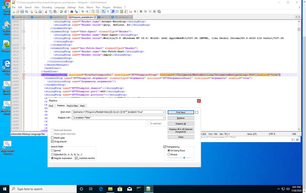Click the macro Playback icon
The image size is (306, 193).
pyautogui.click(x=150, y=12)
